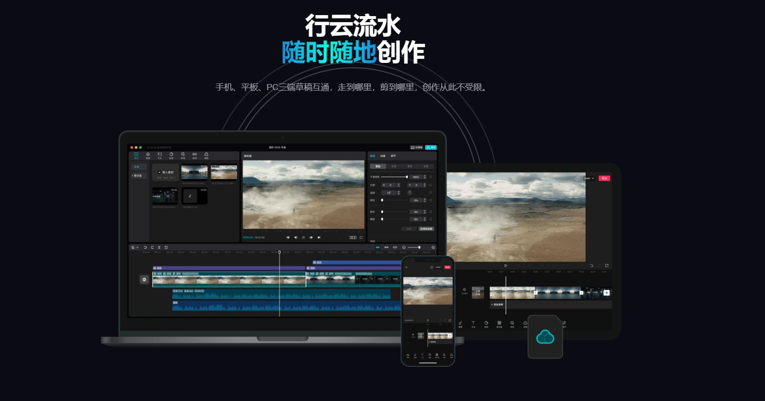Select the 特效 (Effects) panel icon
This screenshot has height=401, width=765.
pos(183,155)
